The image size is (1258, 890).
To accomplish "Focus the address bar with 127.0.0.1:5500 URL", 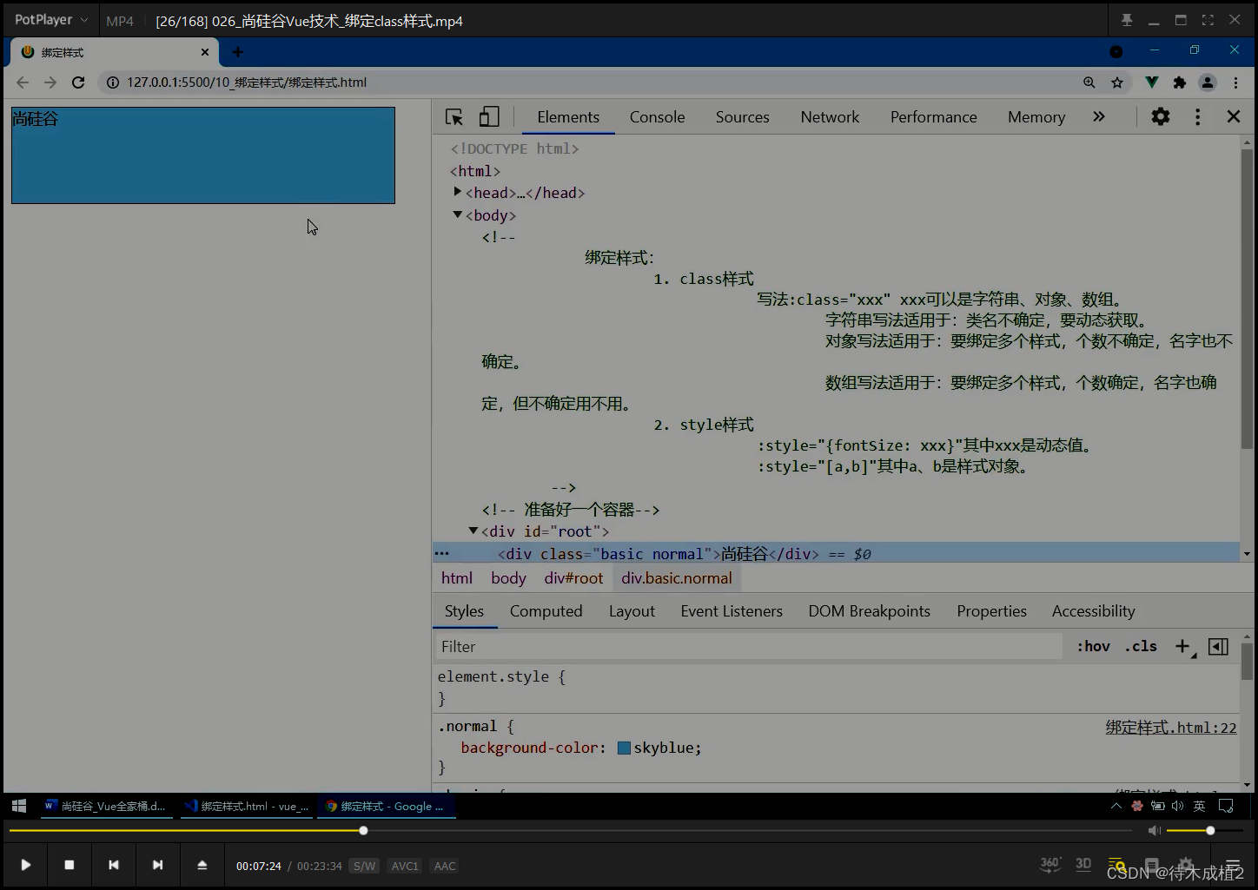I will click(x=586, y=82).
